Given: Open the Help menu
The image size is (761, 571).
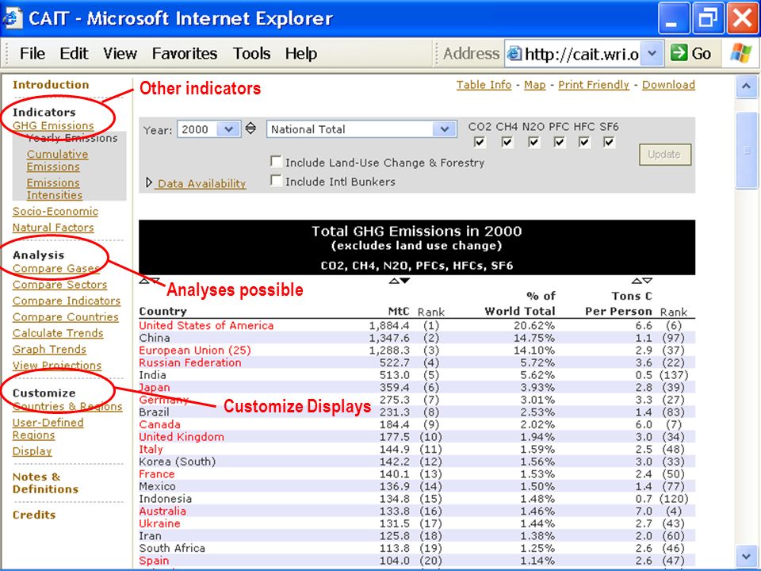Looking at the screenshot, I should [x=301, y=53].
